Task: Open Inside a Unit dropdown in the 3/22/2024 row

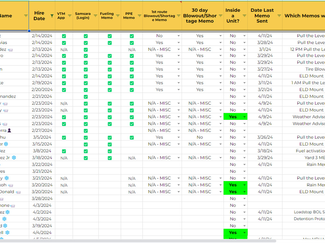Action: 244,165
